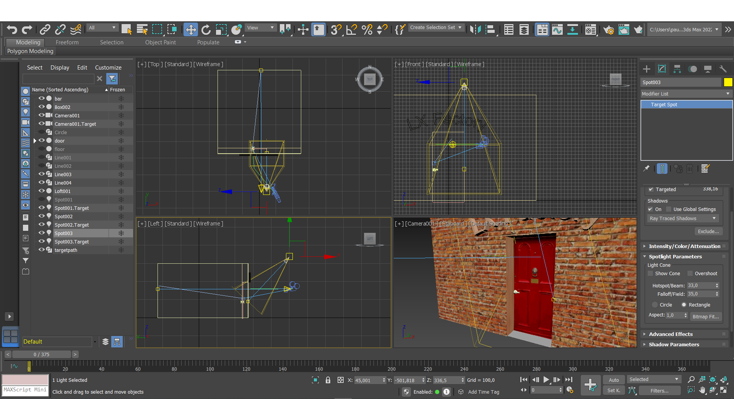Image resolution: width=734 pixels, height=399 pixels.
Task: Open the Curve Editor icon
Action: pos(557,29)
